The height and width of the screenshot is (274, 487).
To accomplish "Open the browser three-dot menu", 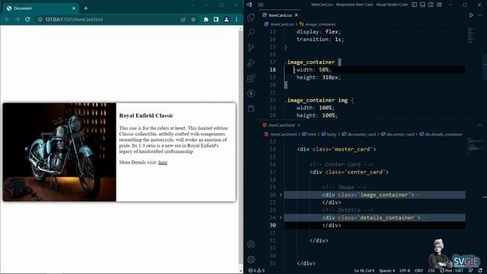I will point(237,19).
